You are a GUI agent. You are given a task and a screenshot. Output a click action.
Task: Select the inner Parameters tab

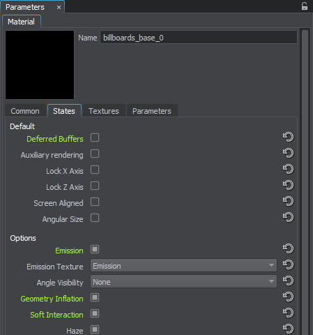(152, 111)
